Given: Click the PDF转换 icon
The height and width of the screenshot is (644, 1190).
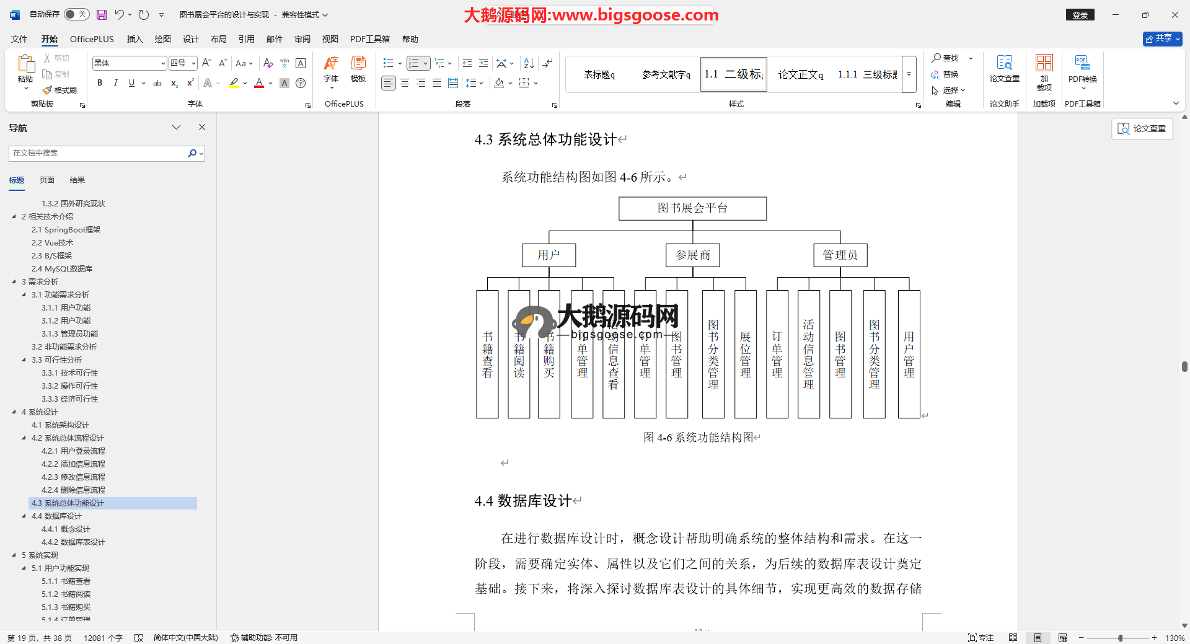Looking at the screenshot, I should click(1082, 68).
